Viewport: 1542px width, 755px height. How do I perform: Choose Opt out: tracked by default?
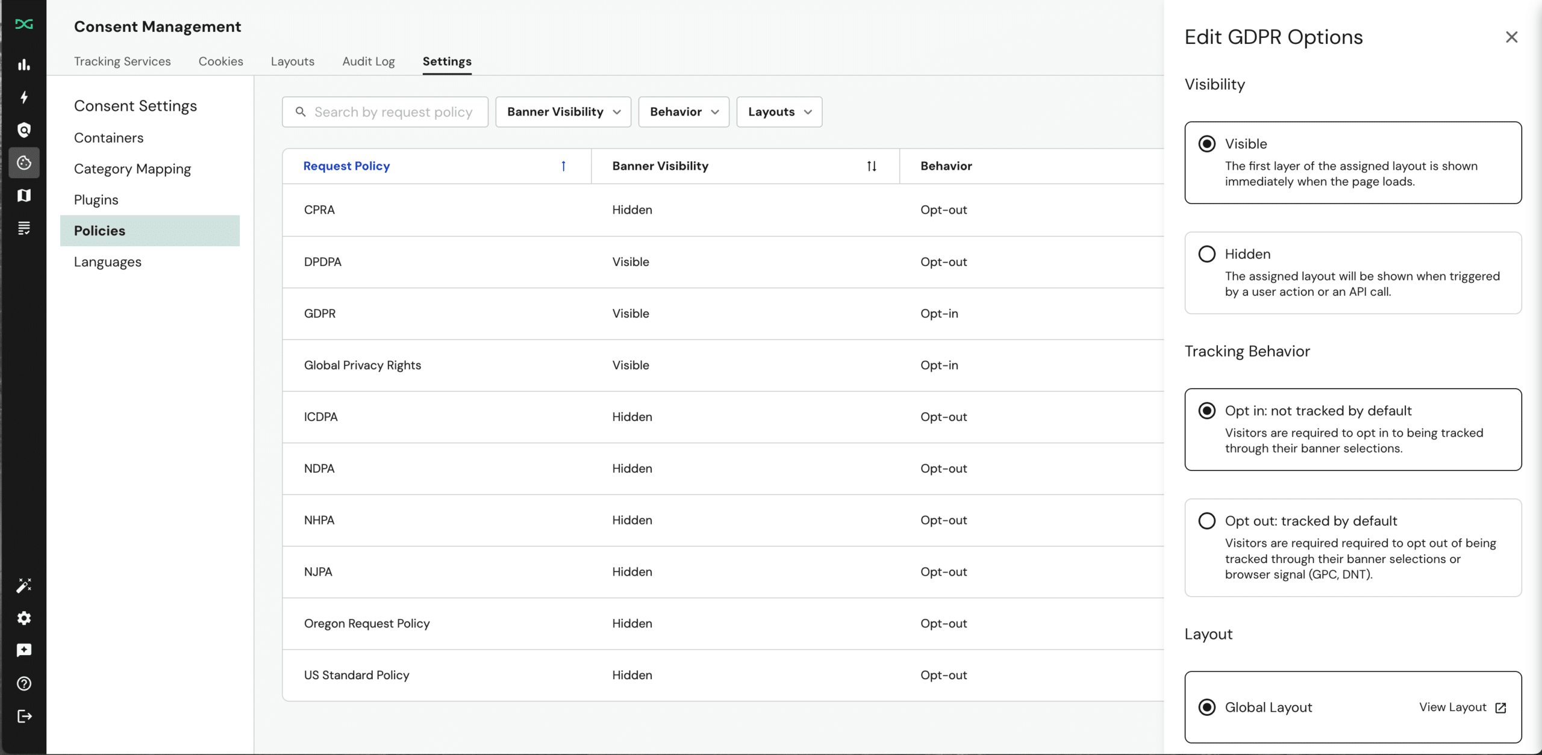1206,521
